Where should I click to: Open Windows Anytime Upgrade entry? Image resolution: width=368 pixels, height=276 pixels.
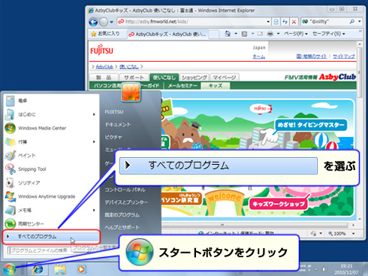pyautogui.click(x=50, y=196)
